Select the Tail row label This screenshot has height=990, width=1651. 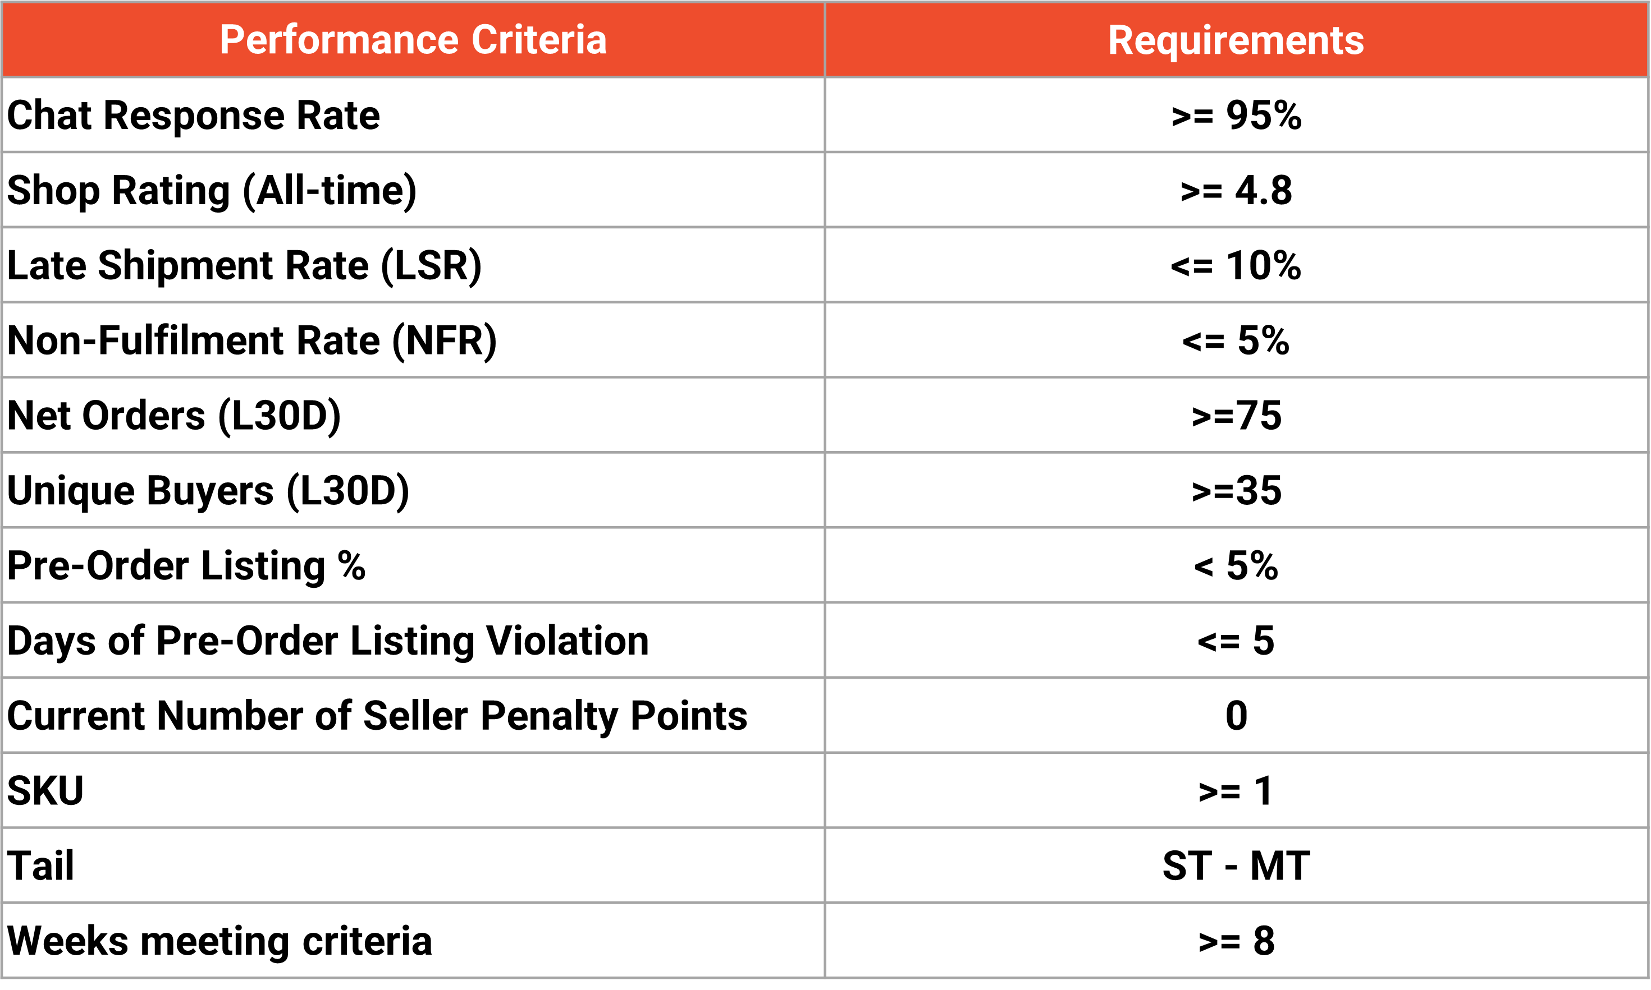coord(41,866)
